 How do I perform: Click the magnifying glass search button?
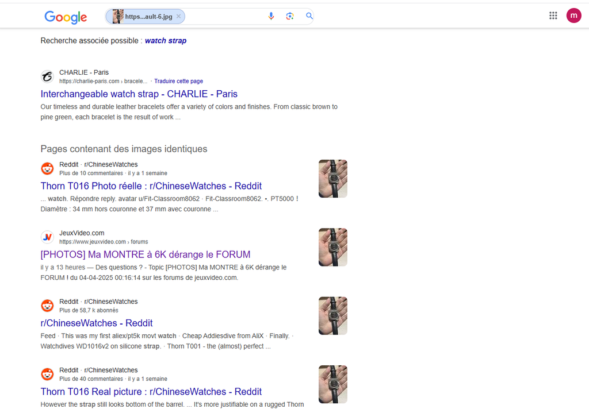[309, 16]
